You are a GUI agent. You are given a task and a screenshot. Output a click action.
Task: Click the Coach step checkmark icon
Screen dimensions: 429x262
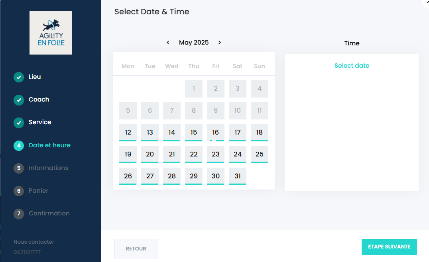pos(19,100)
